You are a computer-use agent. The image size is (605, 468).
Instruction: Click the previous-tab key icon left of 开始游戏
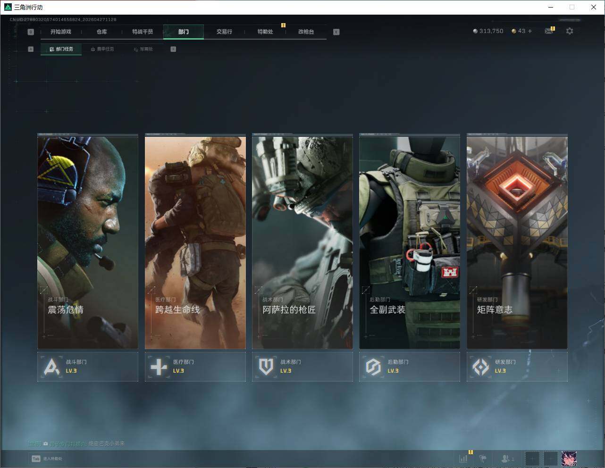pyautogui.click(x=31, y=32)
